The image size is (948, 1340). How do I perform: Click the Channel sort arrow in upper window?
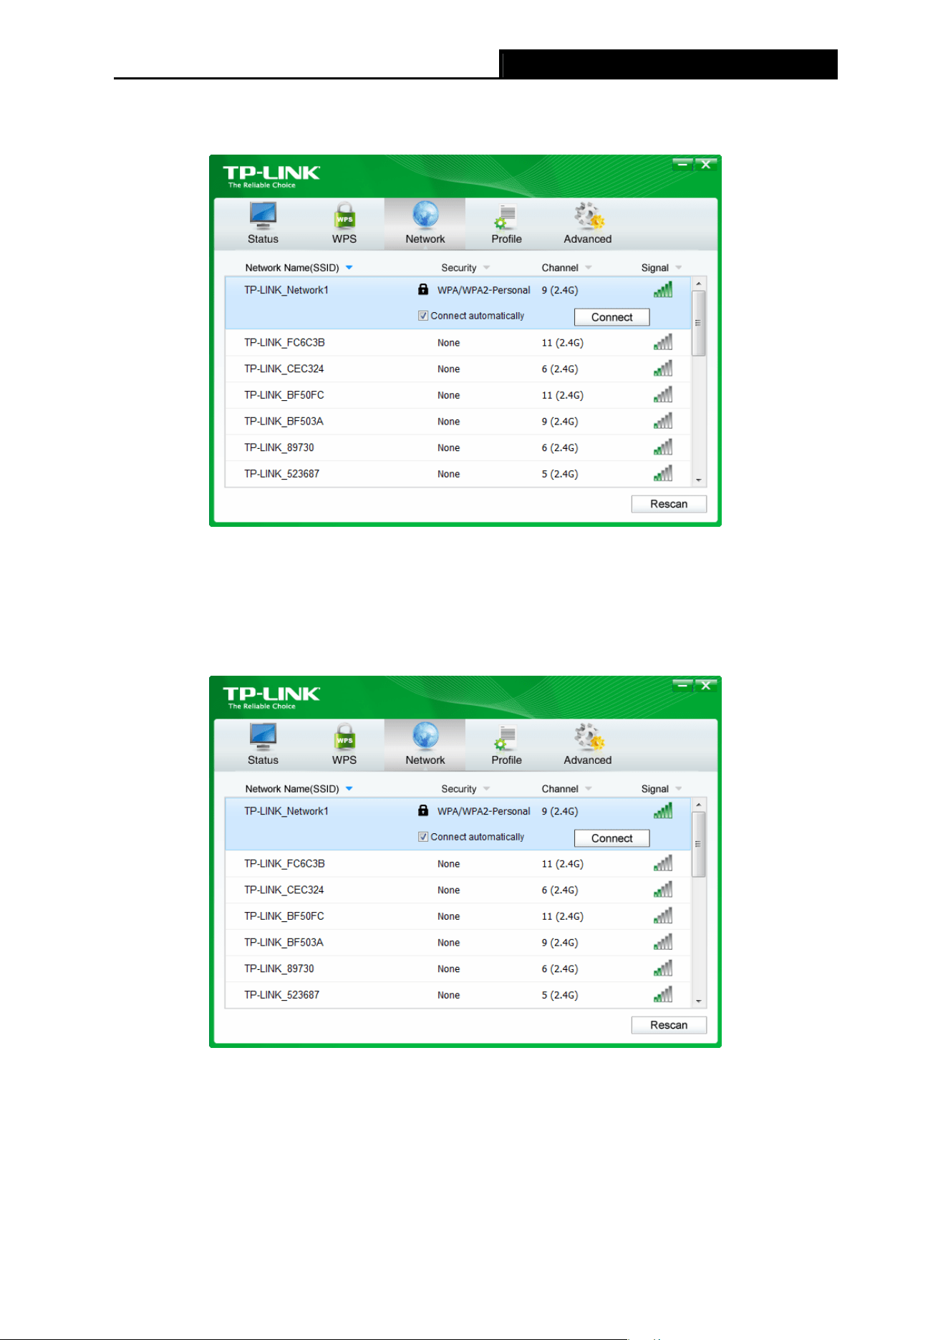click(589, 268)
